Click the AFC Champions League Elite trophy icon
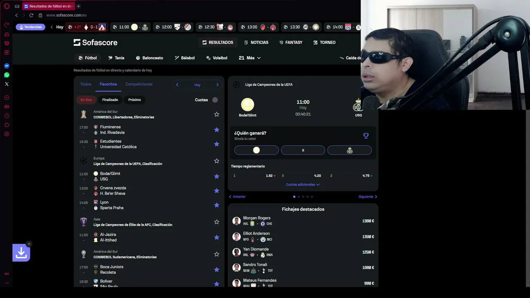Viewport: 530px width, 298px height. [84, 222]
